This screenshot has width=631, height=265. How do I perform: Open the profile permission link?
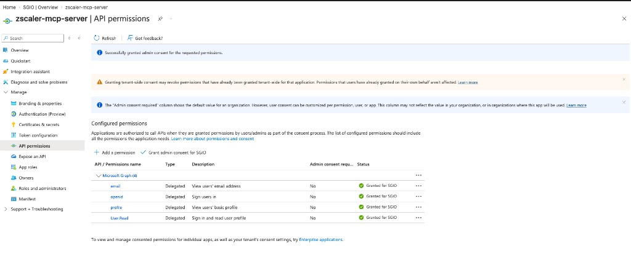tap(116, 207)
